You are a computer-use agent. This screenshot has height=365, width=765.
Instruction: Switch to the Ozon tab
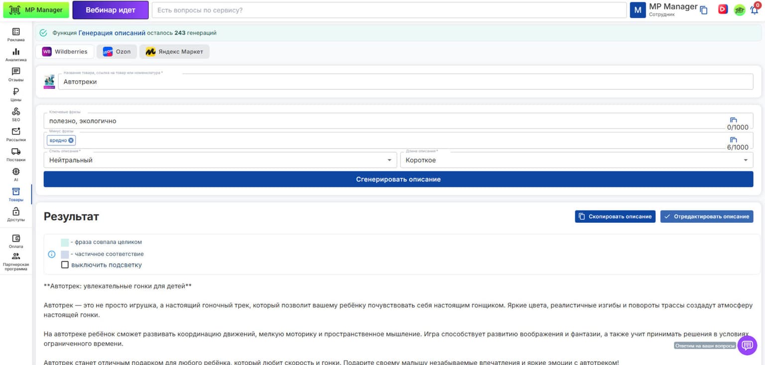click(x=117, y=52)
